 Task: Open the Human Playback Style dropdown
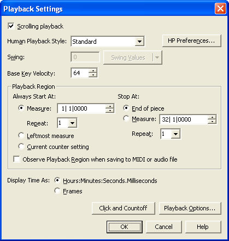139,42
